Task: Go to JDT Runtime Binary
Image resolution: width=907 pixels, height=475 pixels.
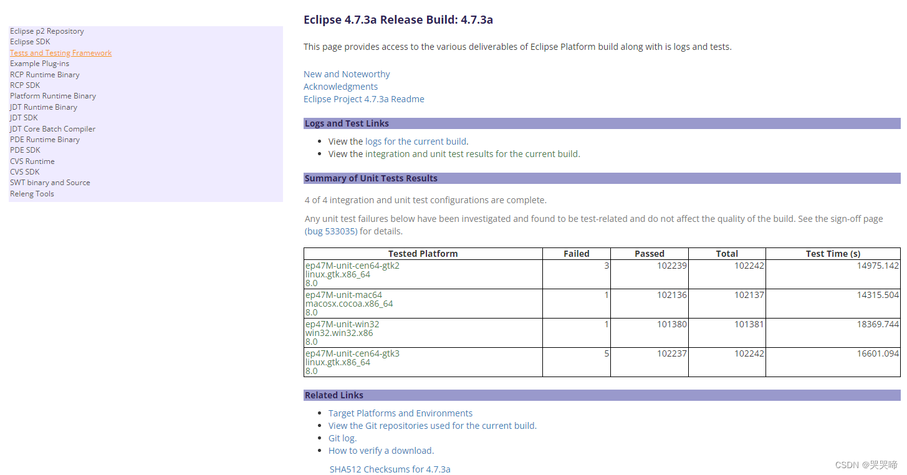Action: [44, 107]
